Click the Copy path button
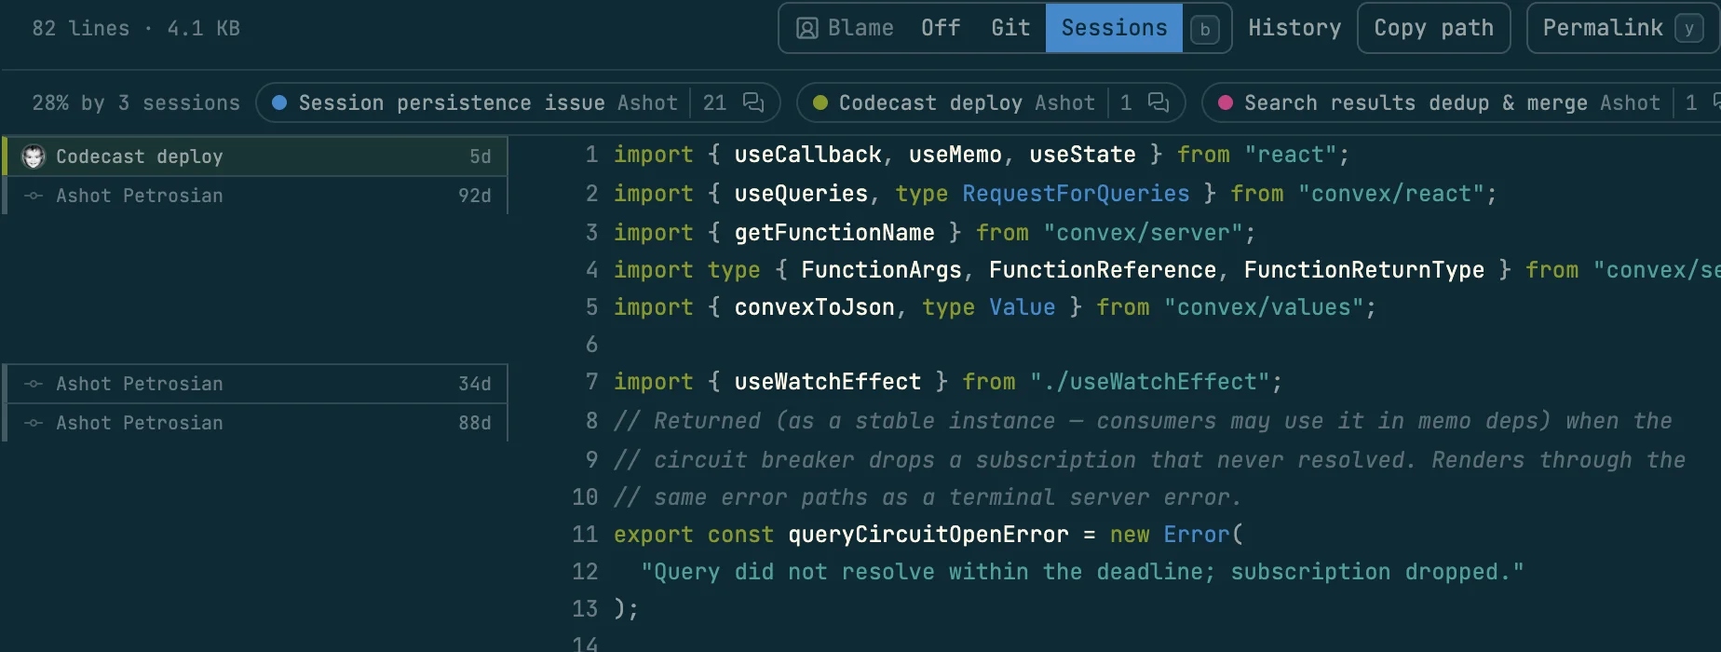Screen dimensions: 1721x652 (1433, 28)
